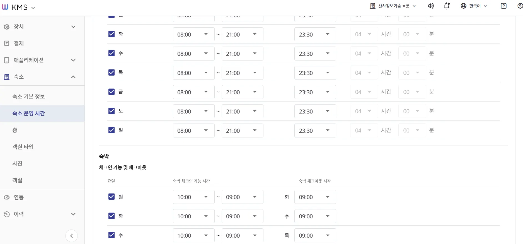Collapse sidebar with the left arrow button
The height and width of the screenshot is (244, 523).
[x=71, y=236]
